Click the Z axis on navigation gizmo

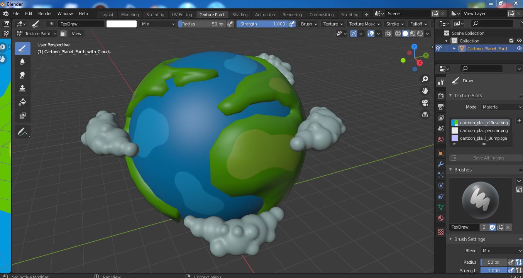[414, 47]
